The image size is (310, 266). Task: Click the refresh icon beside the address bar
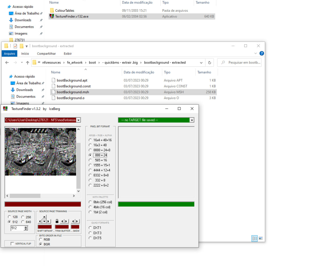(x=209, y=62)
